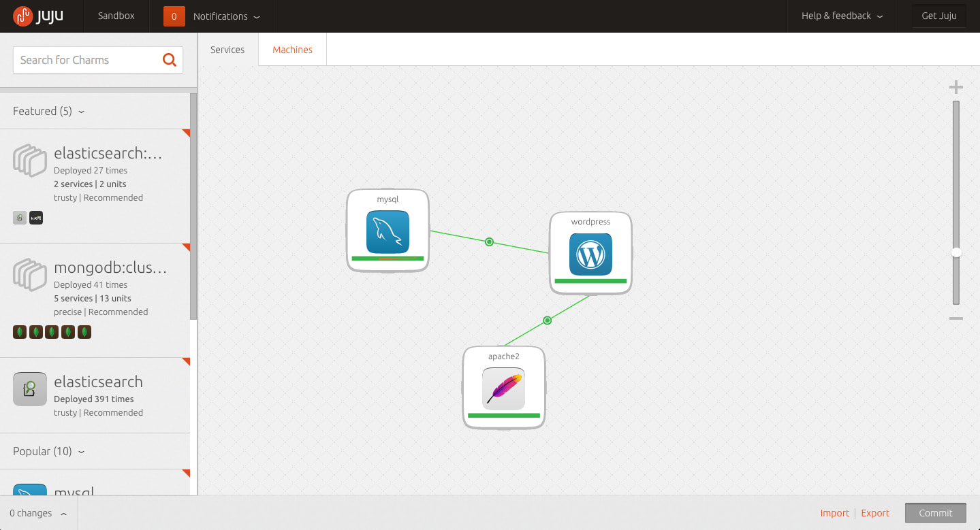Click the mysql-wordpress relation marker
Image resolution: width=980 pixels, height=530 pixels.
(x=489, y=242)
